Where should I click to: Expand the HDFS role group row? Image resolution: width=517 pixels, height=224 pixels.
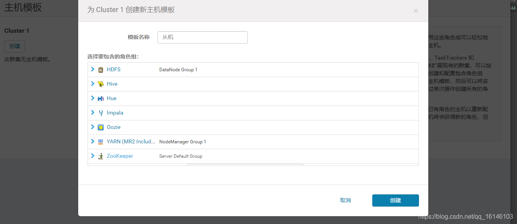[93, 69]
